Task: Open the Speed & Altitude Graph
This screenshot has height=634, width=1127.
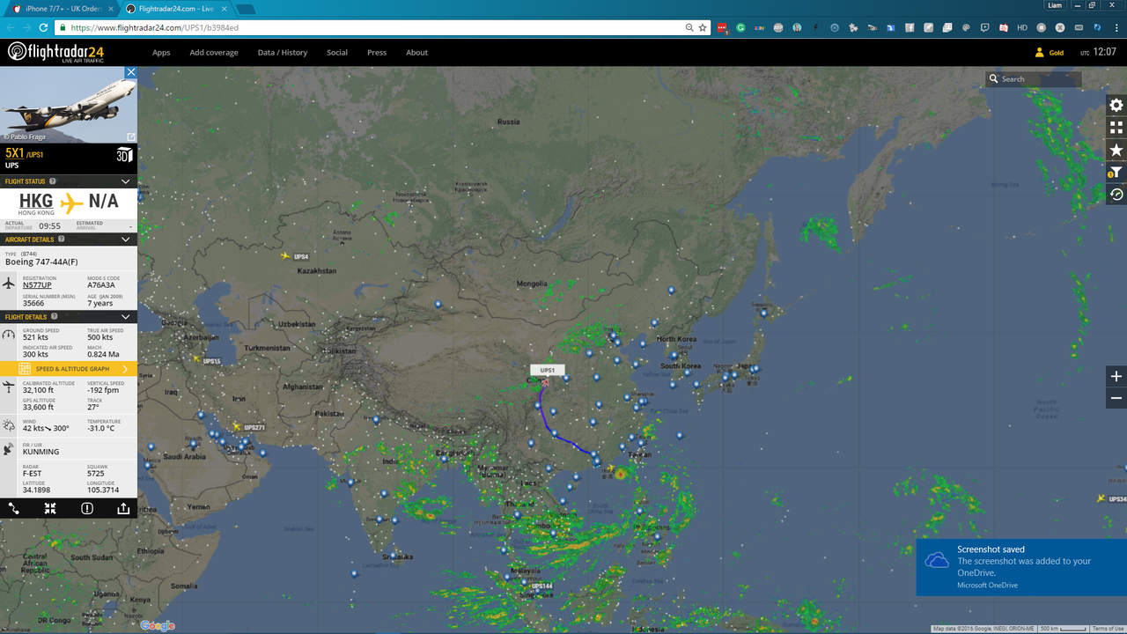Action: tap(69, 369)
